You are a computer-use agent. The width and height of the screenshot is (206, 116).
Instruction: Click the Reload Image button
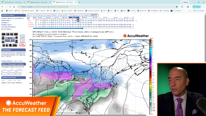(22, 36)
